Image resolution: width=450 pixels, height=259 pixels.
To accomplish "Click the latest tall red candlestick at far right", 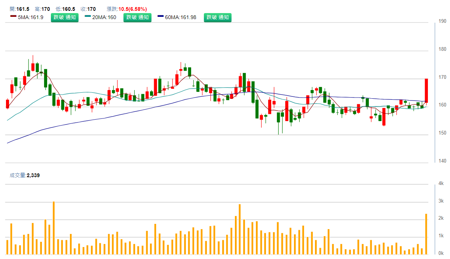I will coord(426,90).
